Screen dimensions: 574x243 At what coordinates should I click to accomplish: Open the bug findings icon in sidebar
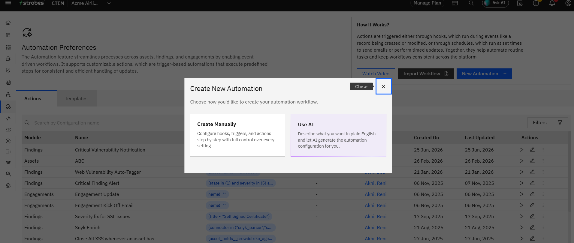[8, 59]
